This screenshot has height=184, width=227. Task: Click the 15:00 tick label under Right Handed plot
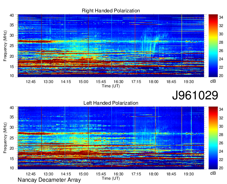click(83, 82)
